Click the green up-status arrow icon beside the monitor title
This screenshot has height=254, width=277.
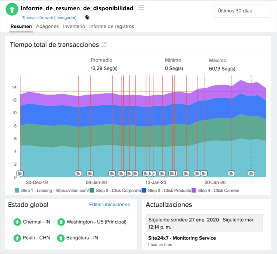pos(12,9)
